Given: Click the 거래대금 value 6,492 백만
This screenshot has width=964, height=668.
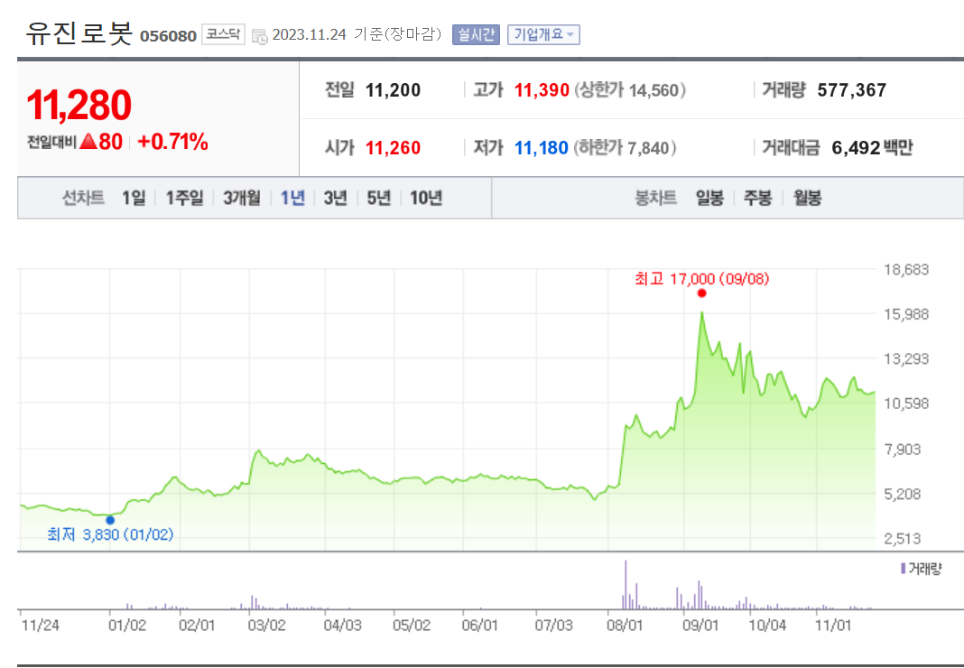Looking at the screenshot, I should point(872,148).
